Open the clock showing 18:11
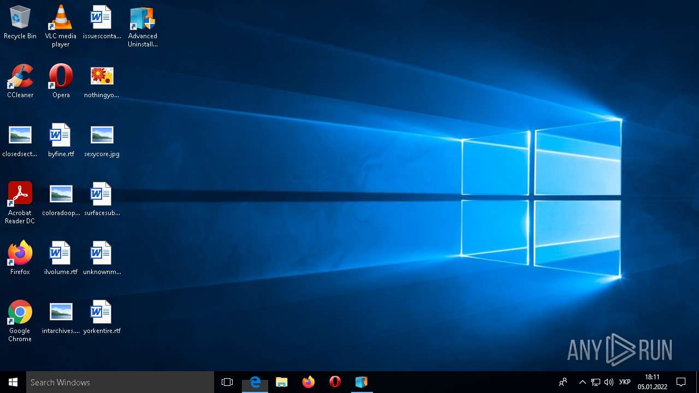Viewport: 699px width, 393px height. point(652,382)
